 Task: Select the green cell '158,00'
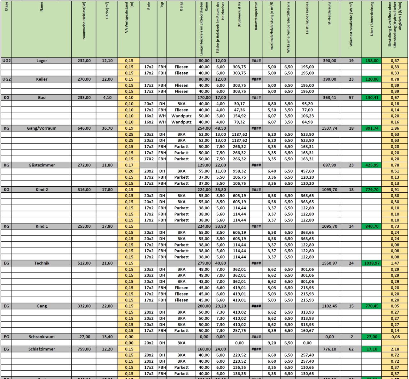372,60
